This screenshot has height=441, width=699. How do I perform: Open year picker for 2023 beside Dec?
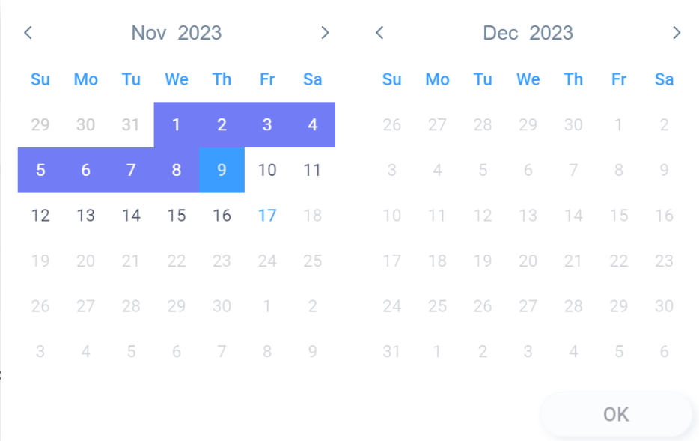click(551, 33)
